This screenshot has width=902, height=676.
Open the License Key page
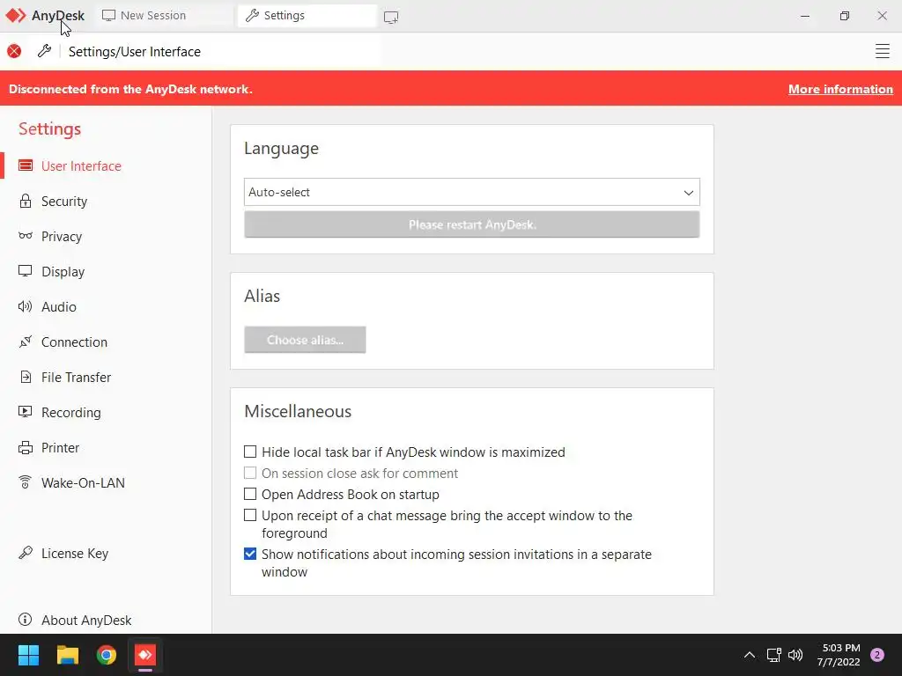(x=75, y=553)
